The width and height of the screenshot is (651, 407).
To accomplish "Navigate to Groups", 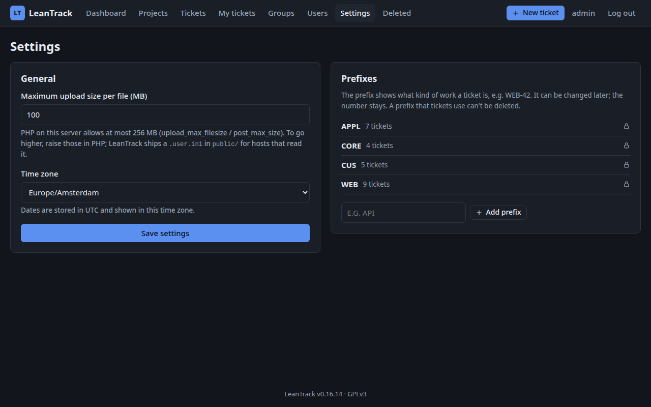I will click(x=281, y=13).
